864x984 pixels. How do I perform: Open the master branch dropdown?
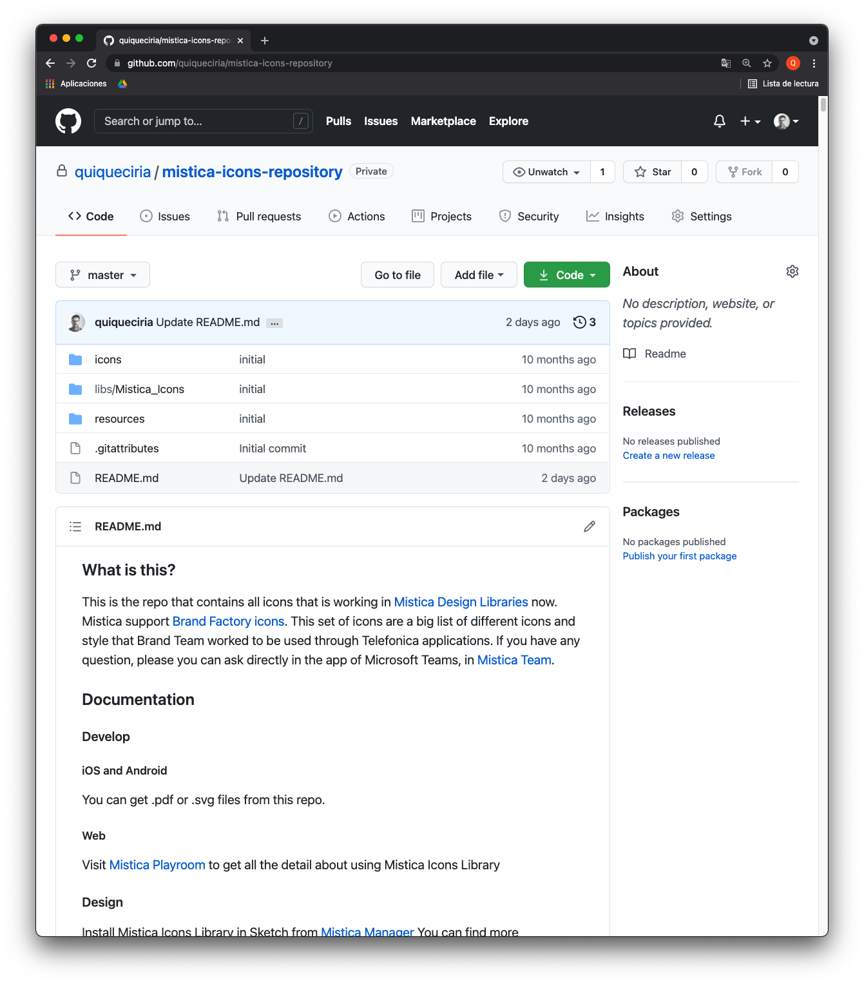102,275
